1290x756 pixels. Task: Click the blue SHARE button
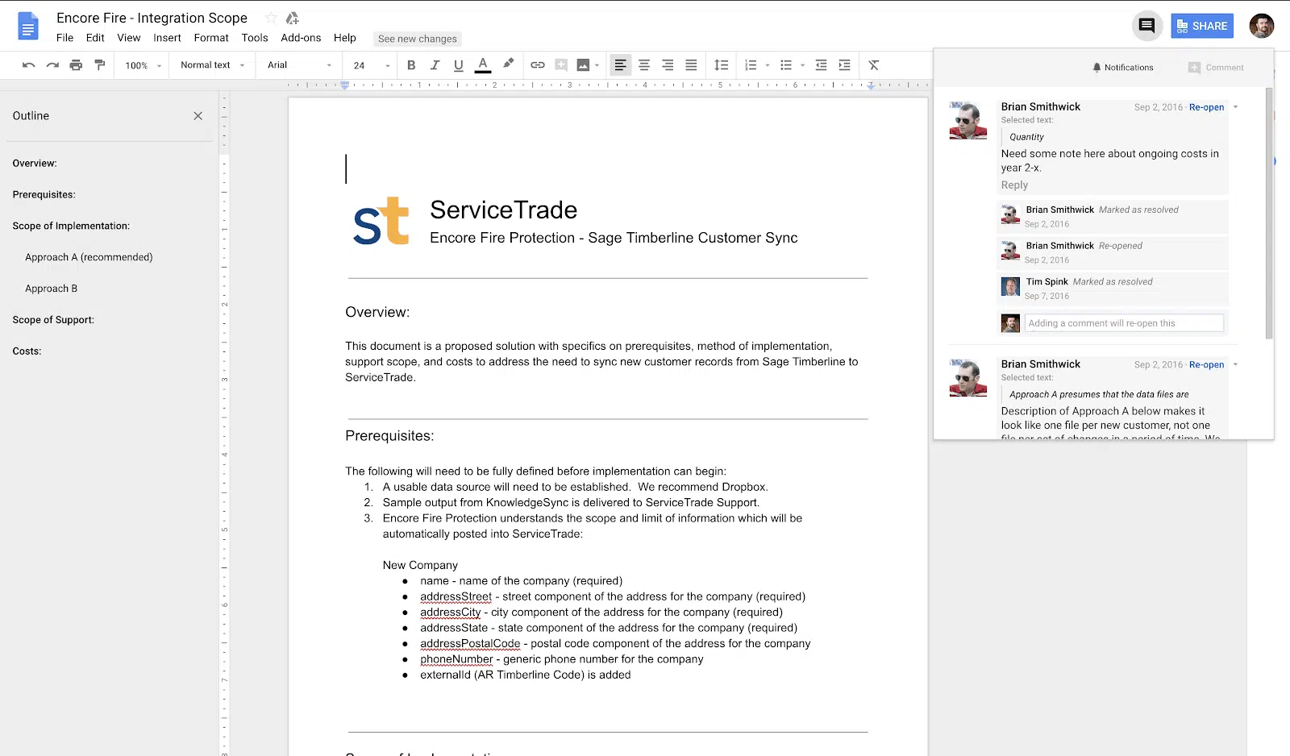1202,26
